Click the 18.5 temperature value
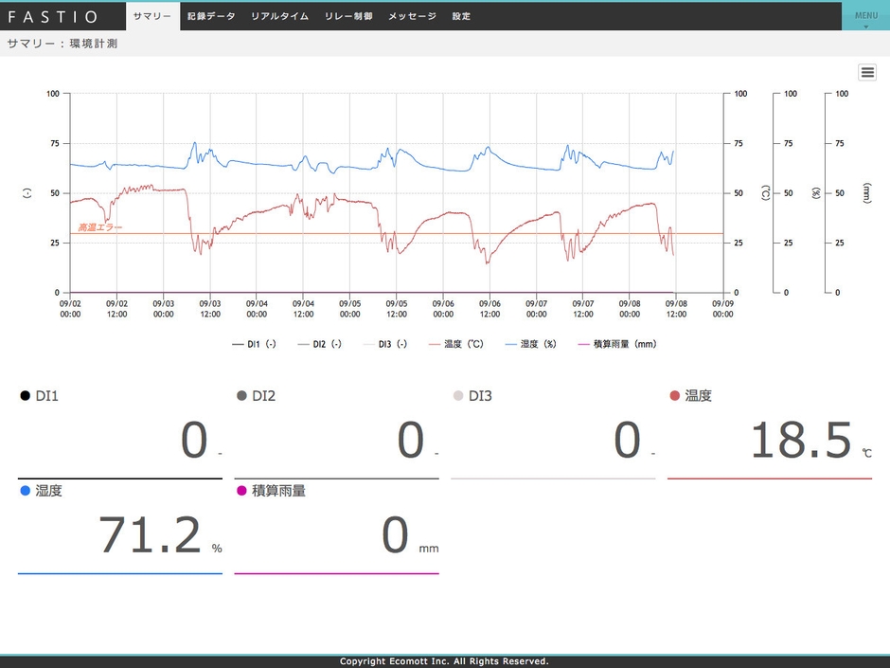Screen dimensions: 890x668 [801, 441]
